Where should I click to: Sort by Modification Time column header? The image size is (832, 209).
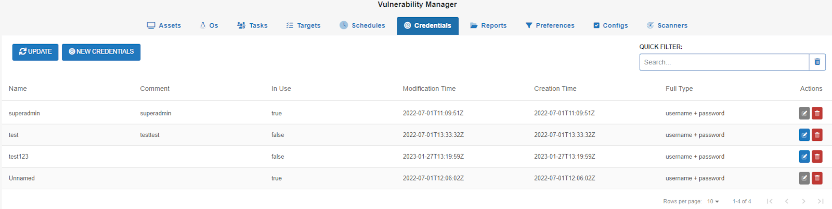coord(429,89)
